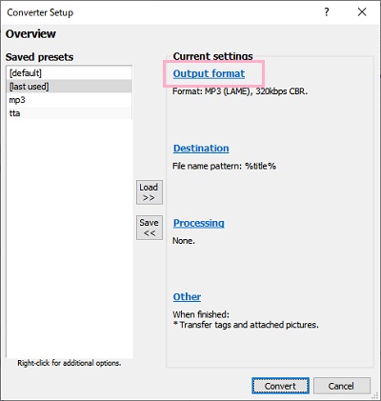381x401 pixels.
Task: Click the help question mark icon
Action: click(x=327, y=12)
